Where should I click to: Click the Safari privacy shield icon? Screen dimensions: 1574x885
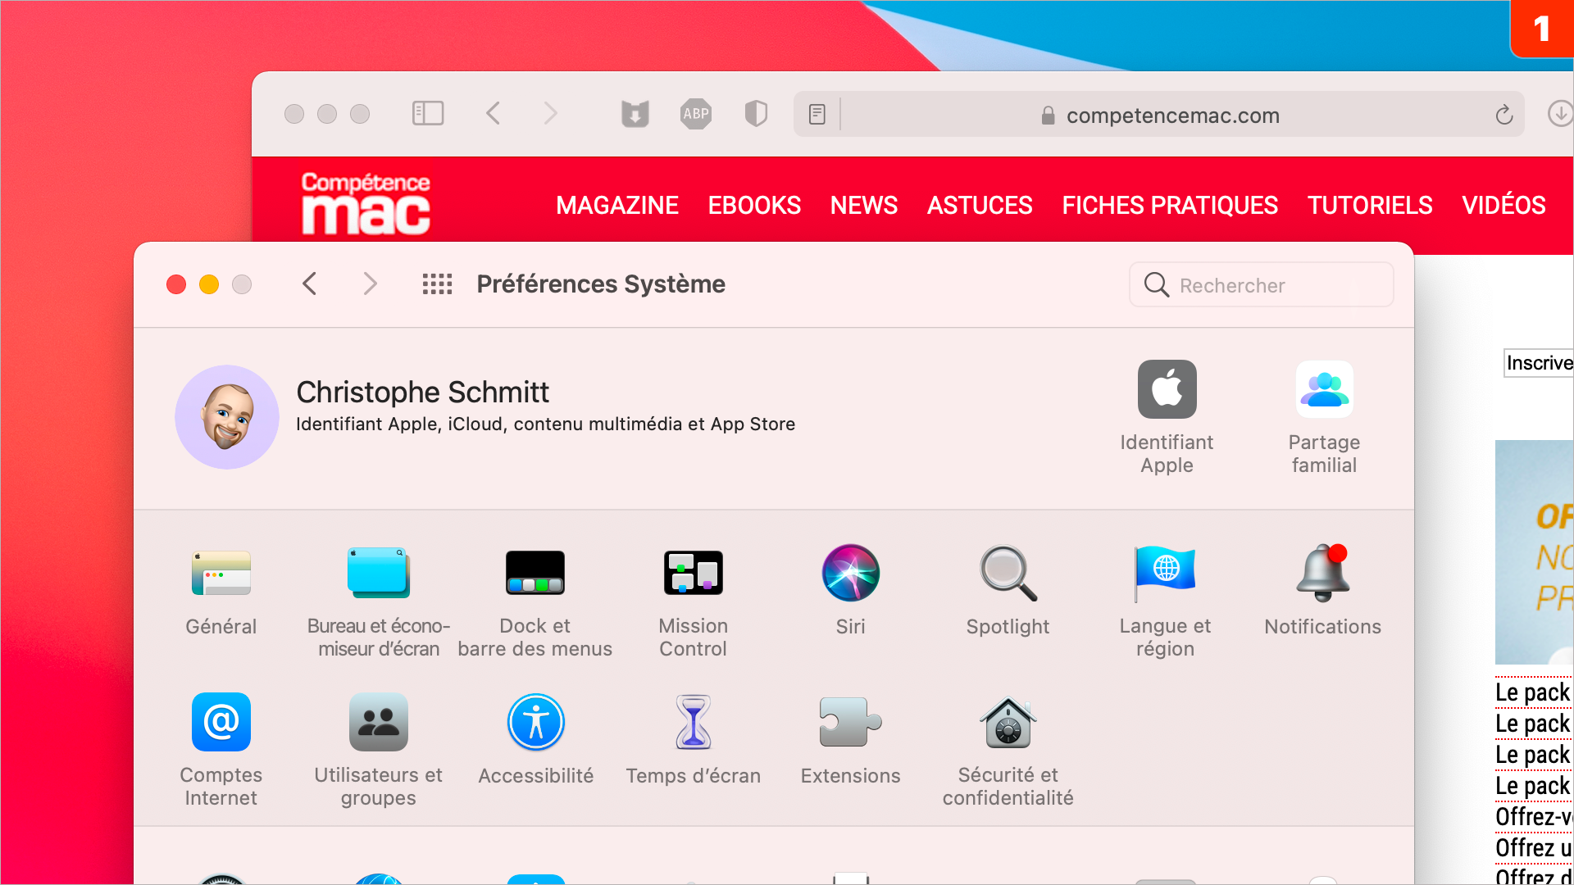[756, 114]
